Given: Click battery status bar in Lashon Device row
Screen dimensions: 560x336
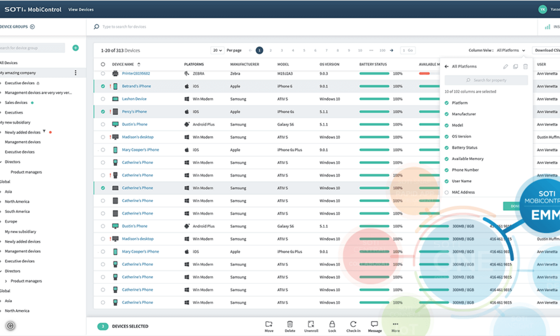Looking at the screenshot, I should coord(374,99).
